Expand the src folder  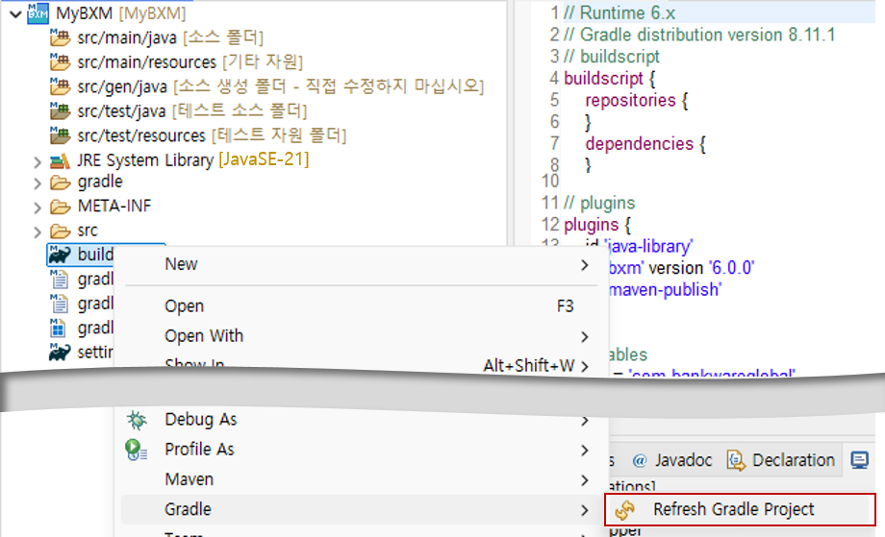[38, 232]
